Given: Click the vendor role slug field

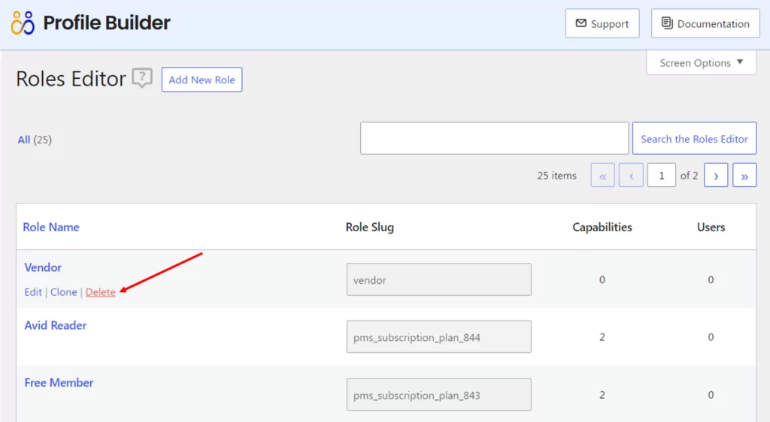Looking at the screenshot, I should tap(439, 279).
